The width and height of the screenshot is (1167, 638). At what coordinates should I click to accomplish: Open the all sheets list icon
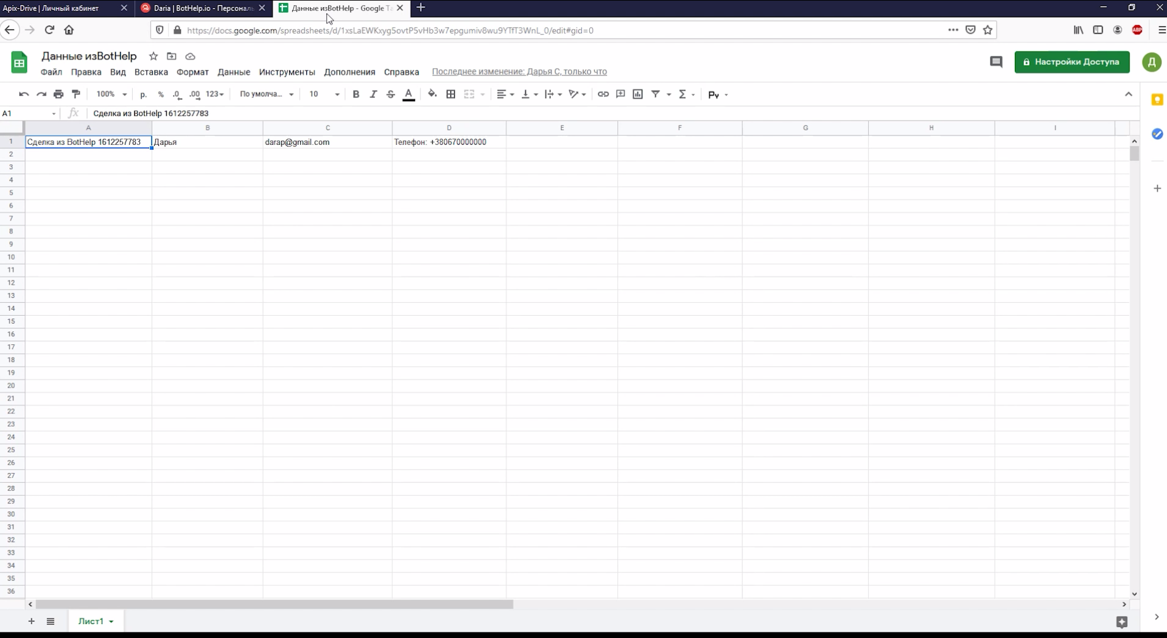point(51,621)
